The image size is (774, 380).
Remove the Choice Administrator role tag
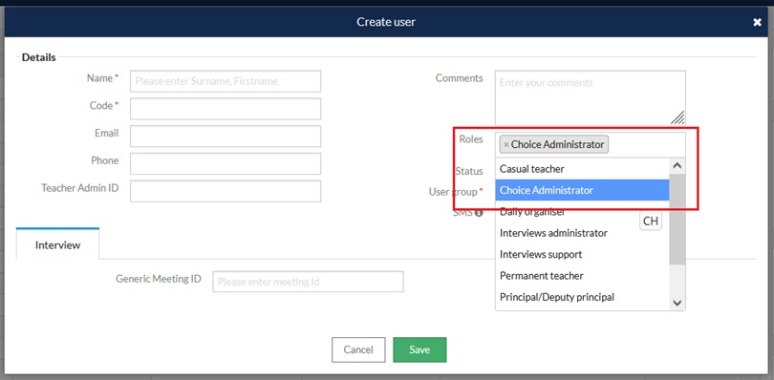505,145
